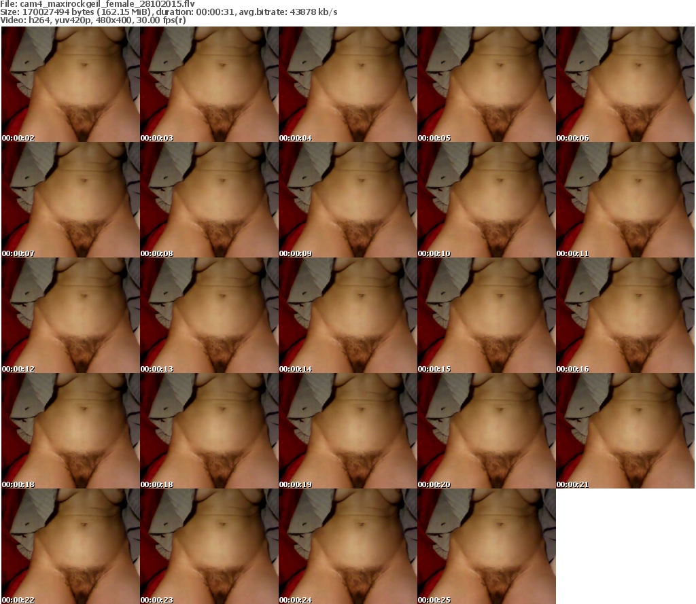Select the frame stamped 00:00:19
This screenshot has height=604, width=696.
(348, 431)
